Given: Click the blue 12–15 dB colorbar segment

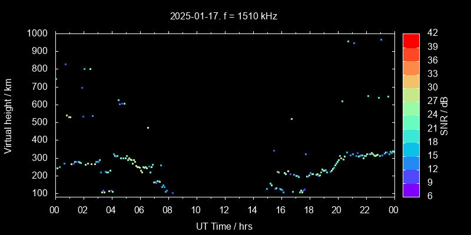Looking at the screenshot, I should tap(411, 163).
